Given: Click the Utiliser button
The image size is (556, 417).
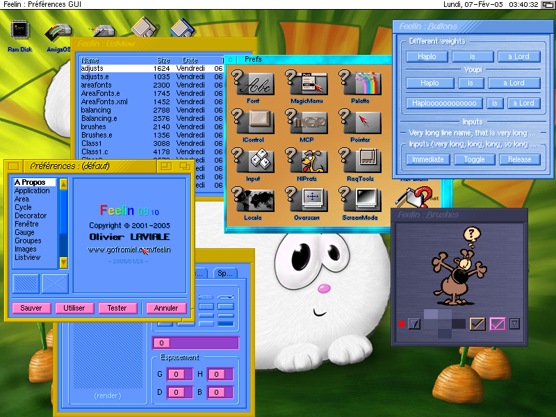Looking at the screenshot, I should tap(74, 308).
